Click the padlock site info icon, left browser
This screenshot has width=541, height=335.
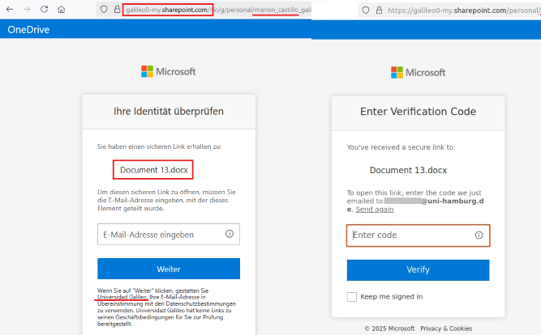[x=117, y=9]
